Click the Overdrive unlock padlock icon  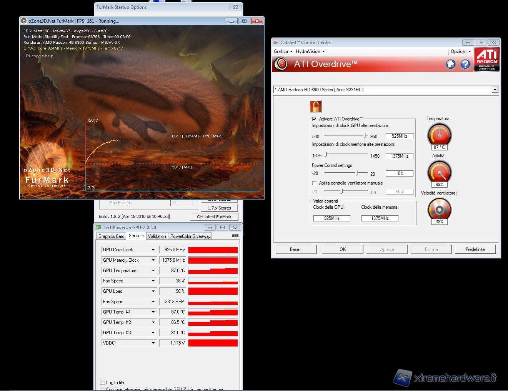[x=316, y=106]
